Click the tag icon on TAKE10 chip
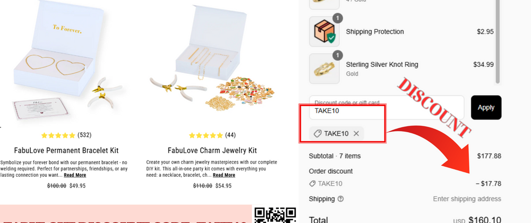 tap(318, 133)
